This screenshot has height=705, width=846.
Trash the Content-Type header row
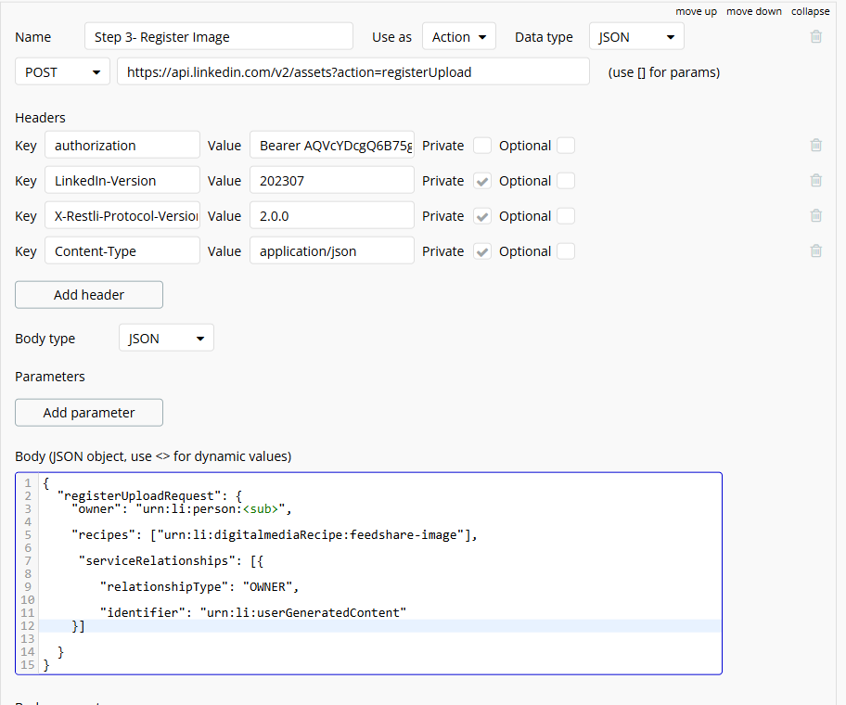coord(815,251)
